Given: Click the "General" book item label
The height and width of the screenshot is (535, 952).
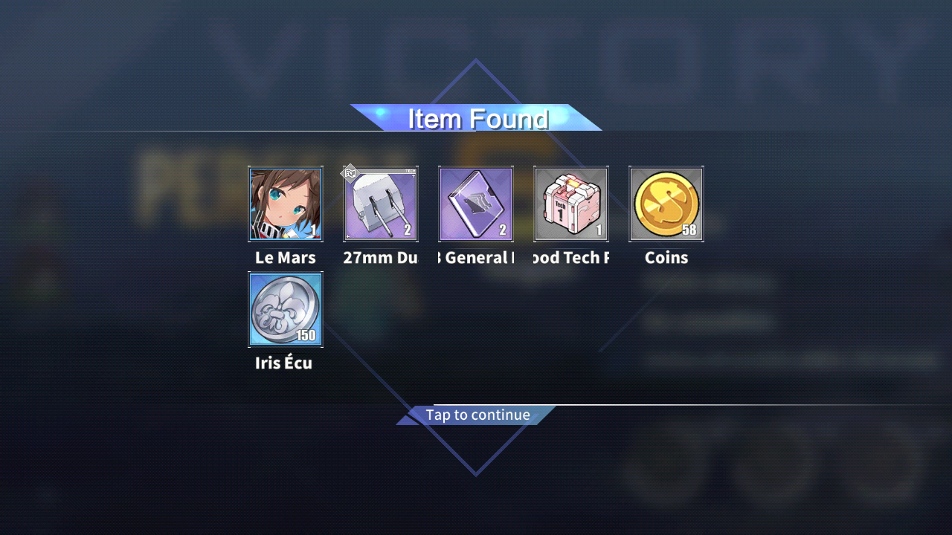Looking at the screenshot, I should click(x=476, y=258).
